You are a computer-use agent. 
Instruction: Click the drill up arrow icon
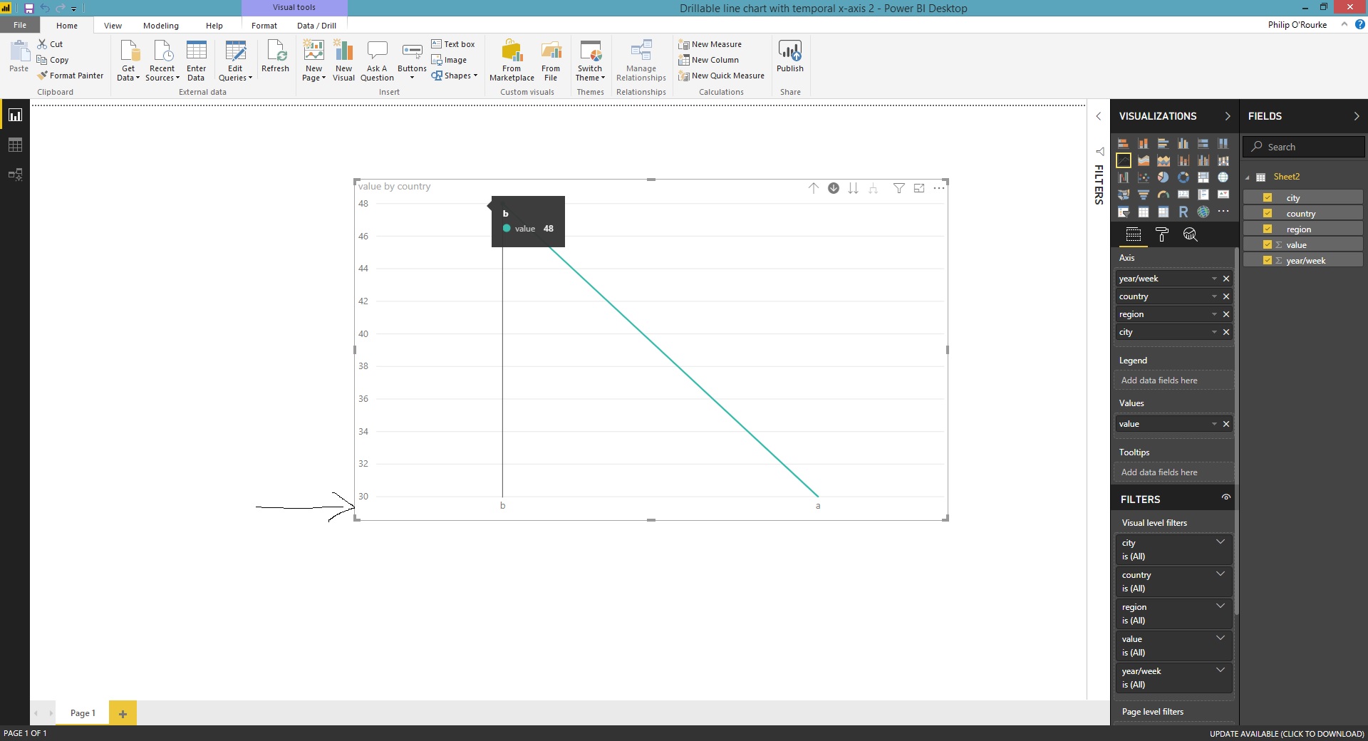814,188
